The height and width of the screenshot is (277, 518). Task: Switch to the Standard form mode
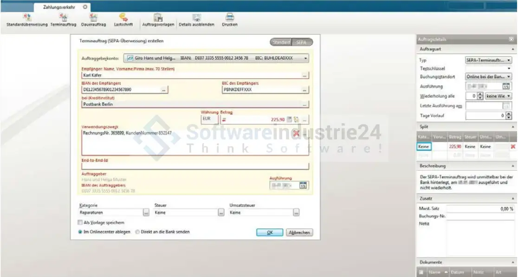(281, 42)
